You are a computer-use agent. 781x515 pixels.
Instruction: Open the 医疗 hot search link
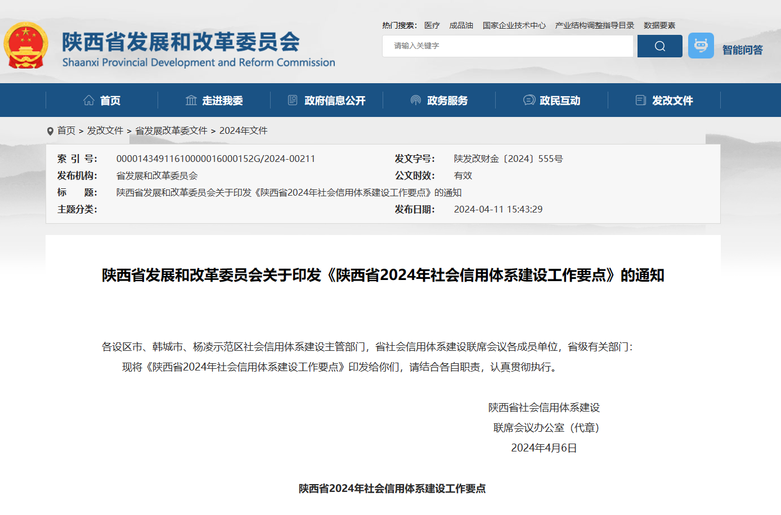(x=432, y=25)
